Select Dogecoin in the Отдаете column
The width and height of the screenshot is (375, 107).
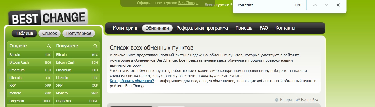coord(30,101)
